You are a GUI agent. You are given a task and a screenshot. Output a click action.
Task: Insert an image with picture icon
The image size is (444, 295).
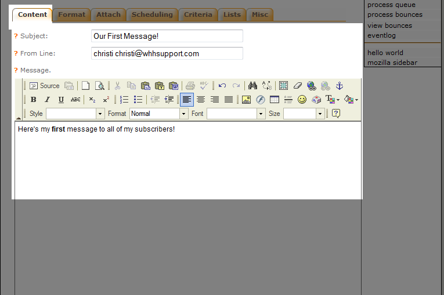(x=246, y=100)
